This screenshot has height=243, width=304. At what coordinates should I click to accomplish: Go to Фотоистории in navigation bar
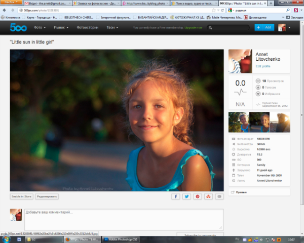pyautogui.click(x=88, y=27)
